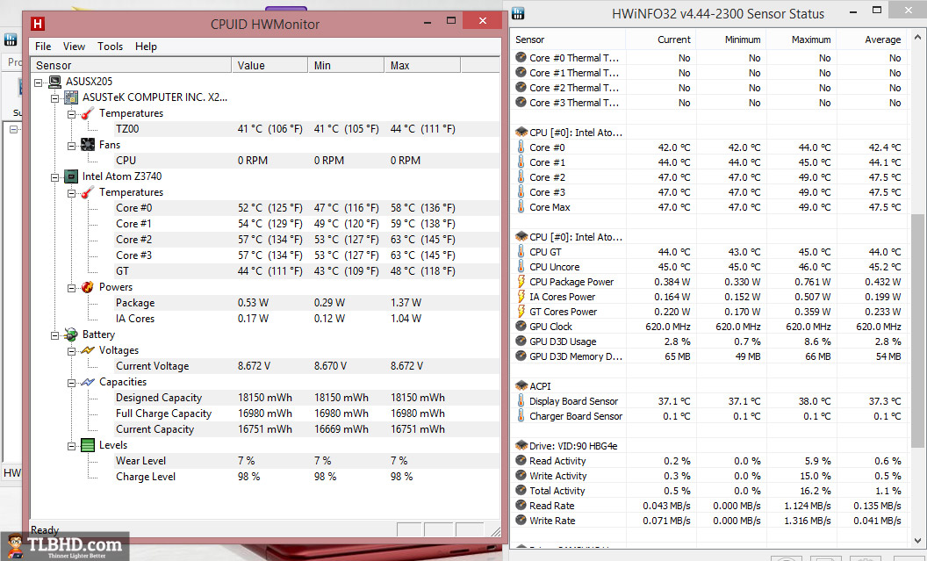
Task: Collapse the ASUSTeK COMPUTER INC. node
Action: [55, 98]
